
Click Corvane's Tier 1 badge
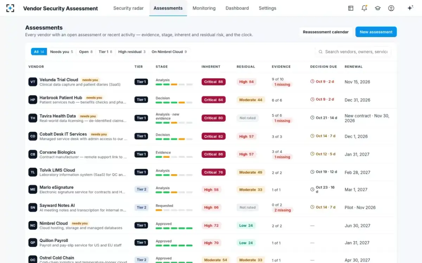[141, 154]
